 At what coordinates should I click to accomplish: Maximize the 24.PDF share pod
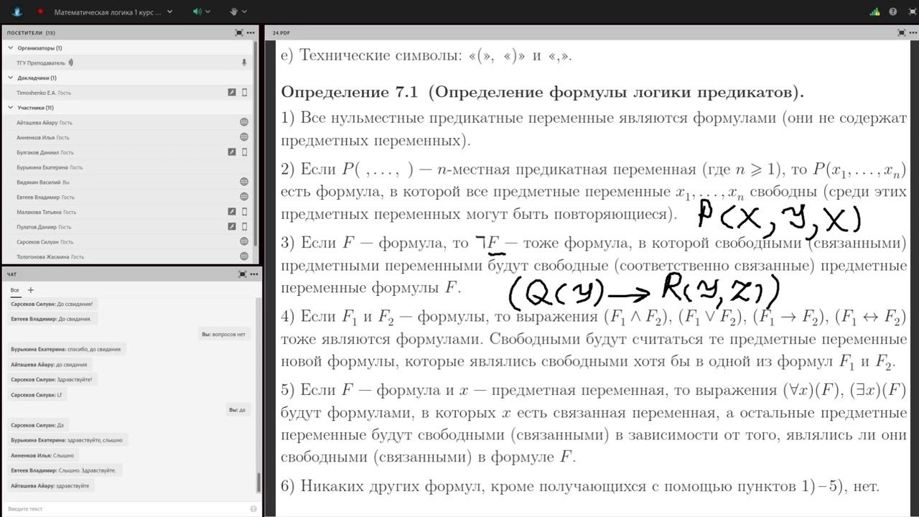(901, 33)
